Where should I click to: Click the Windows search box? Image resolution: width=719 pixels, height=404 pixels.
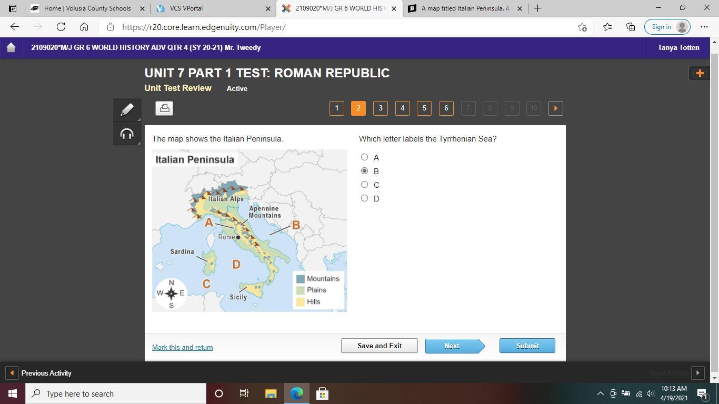[x=116, y=393]
